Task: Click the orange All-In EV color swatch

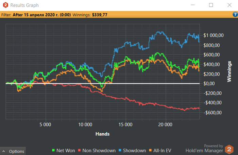Action: coord(150,150)
